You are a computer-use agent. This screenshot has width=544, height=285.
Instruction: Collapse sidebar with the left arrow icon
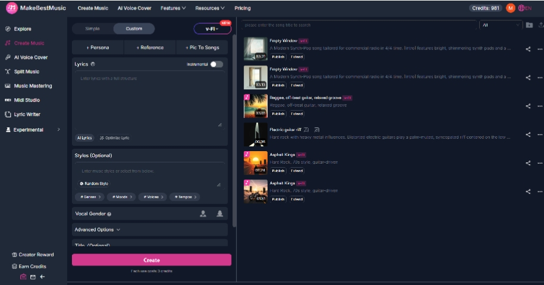tap(42, 277)
